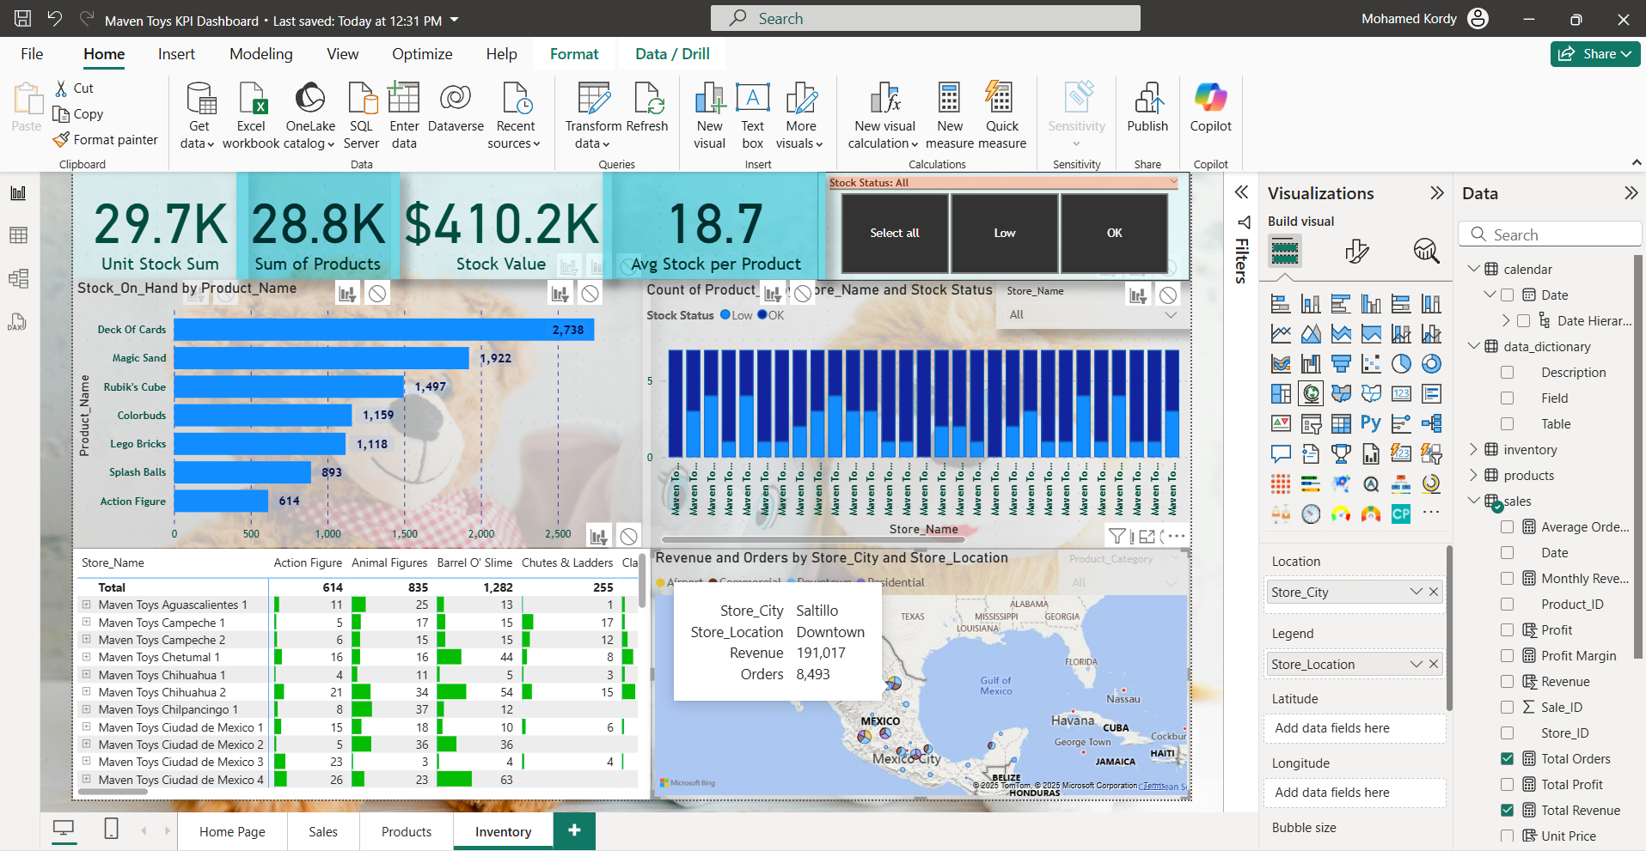Add a new report page
The image size is (1646, 851).
point(574,830)
